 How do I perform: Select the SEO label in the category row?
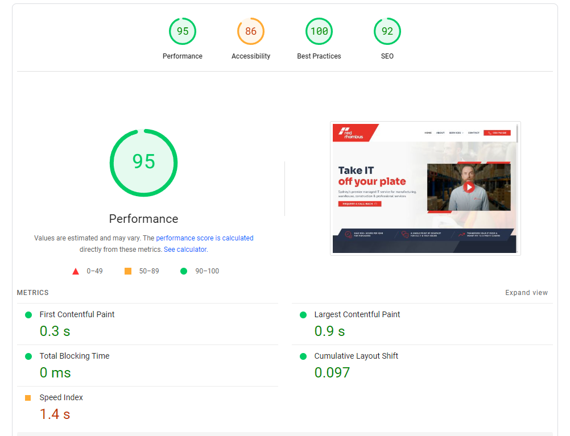coord(387,56)
